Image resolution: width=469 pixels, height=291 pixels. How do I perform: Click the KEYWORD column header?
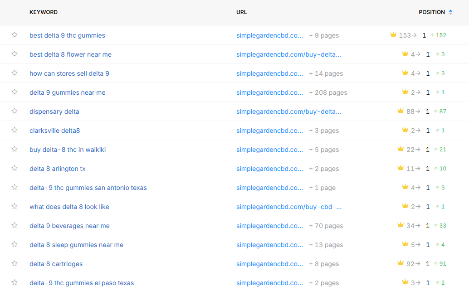(x=44, y=12)
